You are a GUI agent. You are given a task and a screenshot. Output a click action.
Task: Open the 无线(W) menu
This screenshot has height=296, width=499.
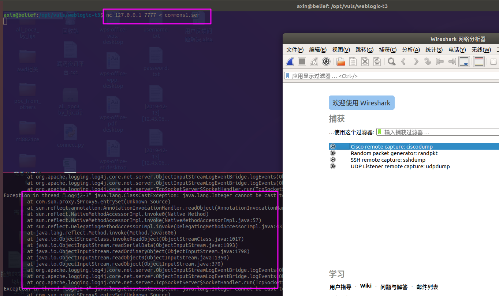coord(481,50)
